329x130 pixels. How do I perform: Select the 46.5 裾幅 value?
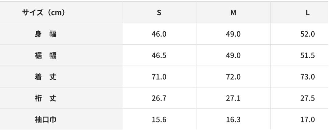tap(159, 56)
